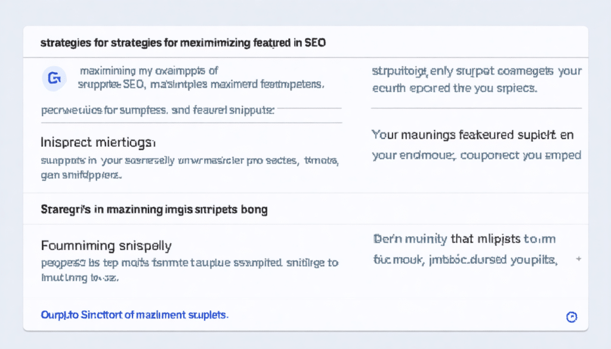
Task: Click the circular arrow icon at bottom right
Action: 572,317
